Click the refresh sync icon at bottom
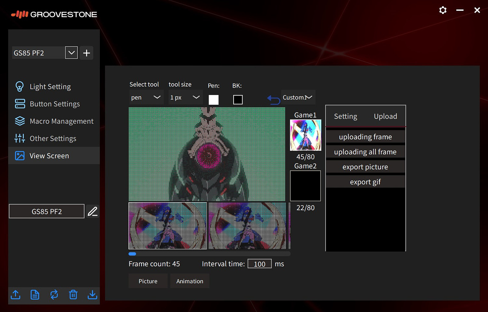The height and width of the screenshot is (312, 488). (54, 295)
